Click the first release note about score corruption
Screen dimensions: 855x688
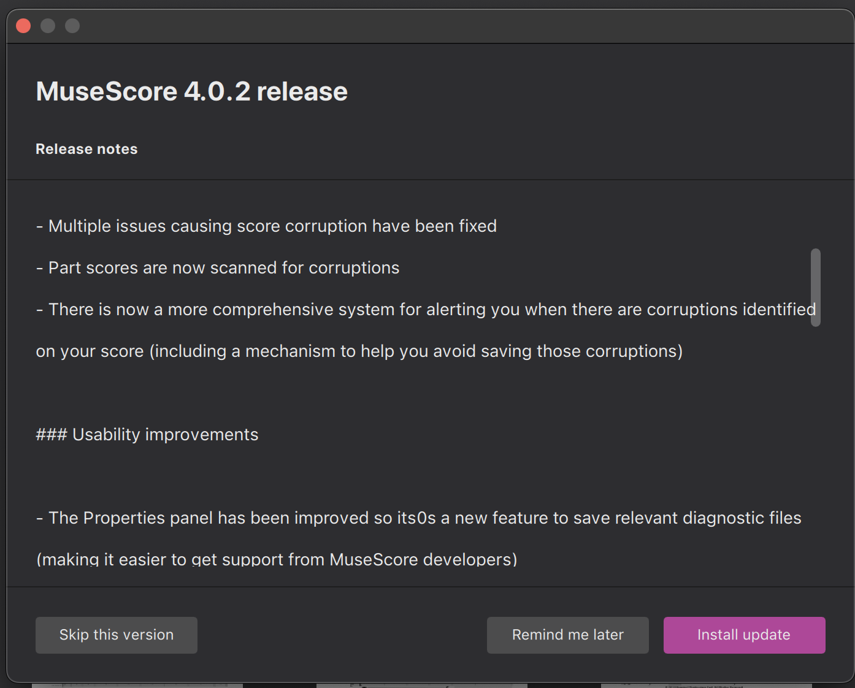click(266, 226)
